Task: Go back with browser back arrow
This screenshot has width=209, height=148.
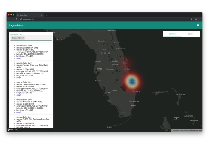Action: click(x=9, y=19)
